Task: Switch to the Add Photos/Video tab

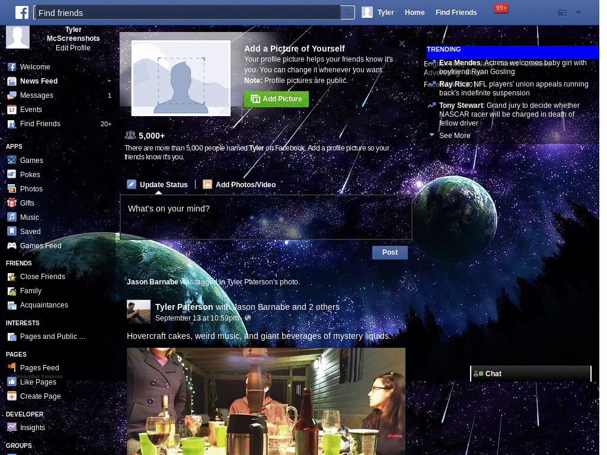Action: click(x=239, y=185)
